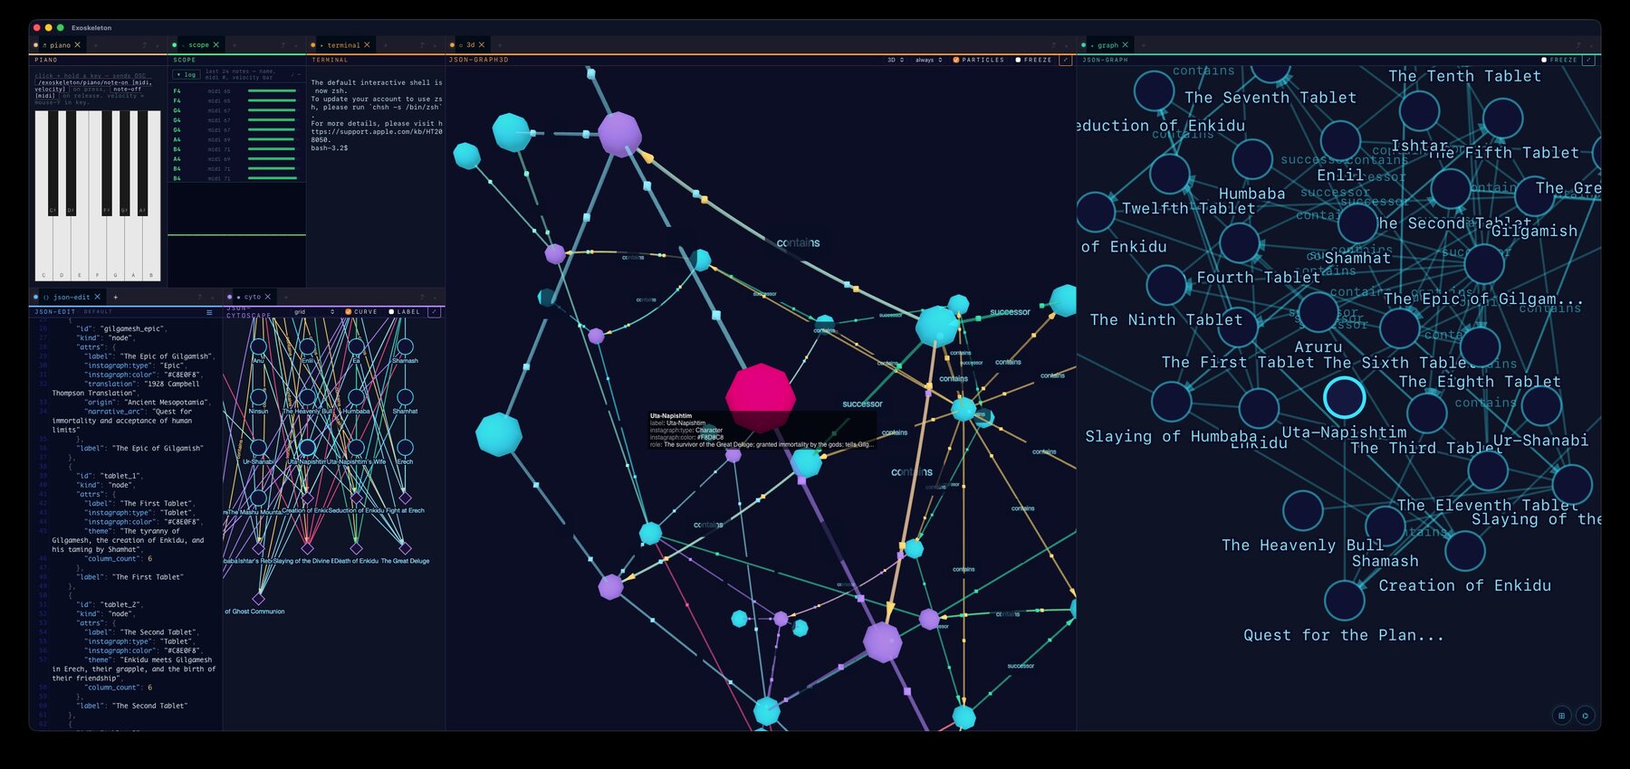
Task: Click the first F4 velocity bar in scope
Action: point(272,91)
